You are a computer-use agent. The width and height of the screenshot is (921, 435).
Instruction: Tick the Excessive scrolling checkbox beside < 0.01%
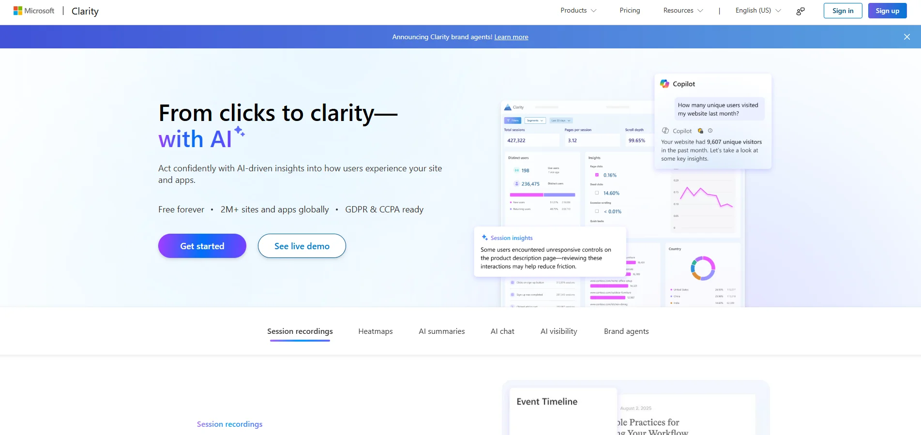[597, 211]
